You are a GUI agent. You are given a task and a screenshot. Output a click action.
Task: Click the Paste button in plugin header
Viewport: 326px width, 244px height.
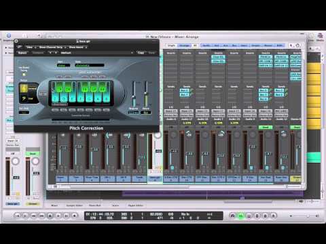click(x=151, y=53)
